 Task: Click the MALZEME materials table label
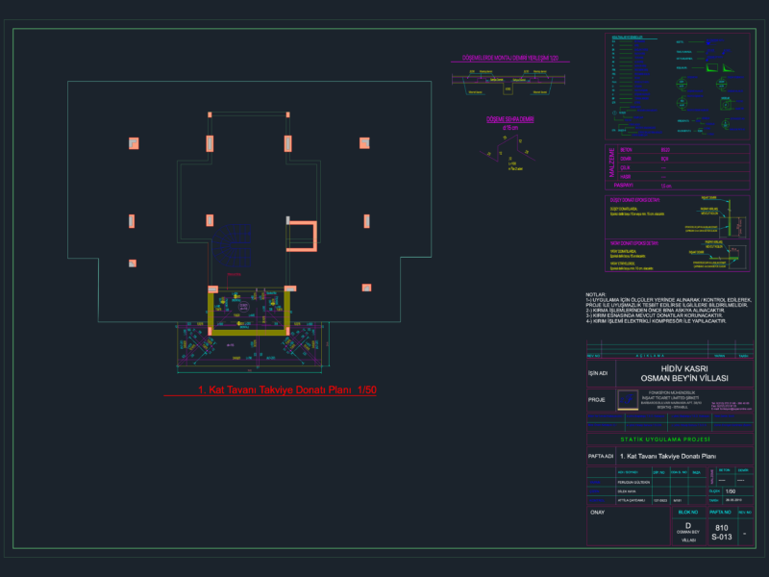pyautogui.click(x=611, y=163)
